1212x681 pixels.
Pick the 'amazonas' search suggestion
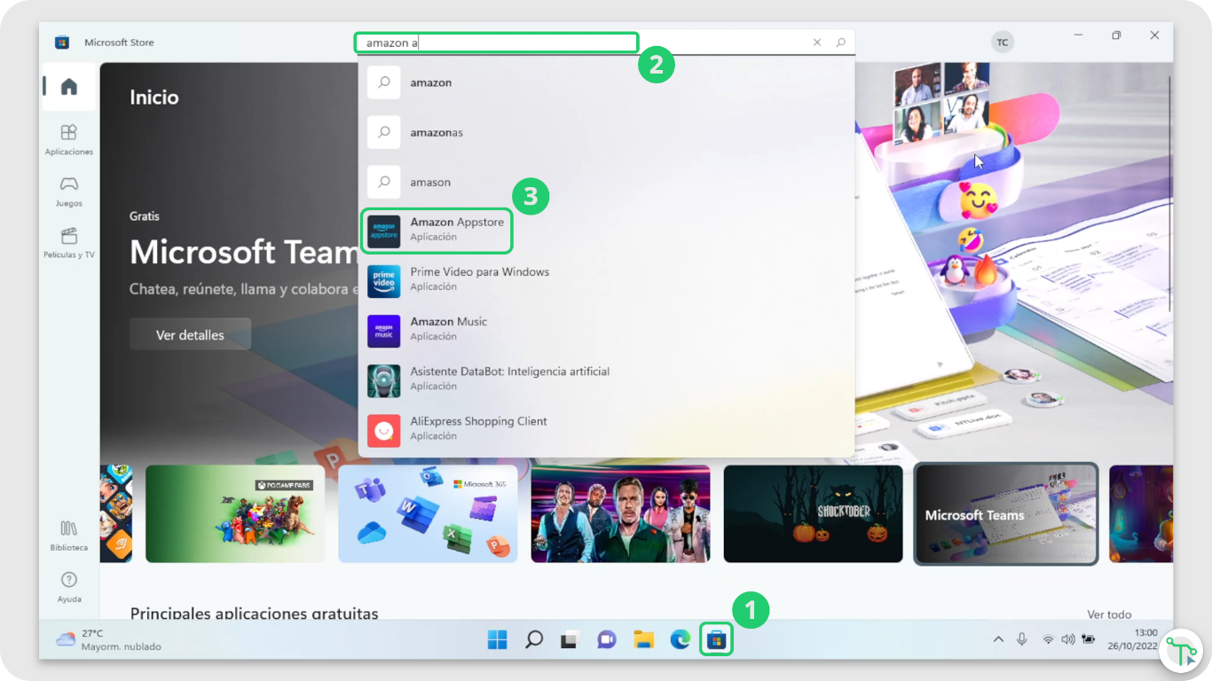click(436, 132)
